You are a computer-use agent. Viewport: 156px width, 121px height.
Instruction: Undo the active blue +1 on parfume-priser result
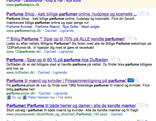coord(131,80)
